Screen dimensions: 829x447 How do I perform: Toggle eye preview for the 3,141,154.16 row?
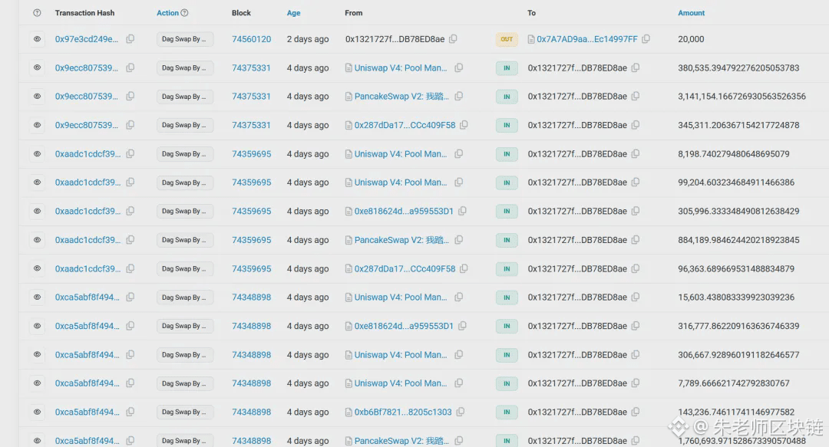coord(37,96)
